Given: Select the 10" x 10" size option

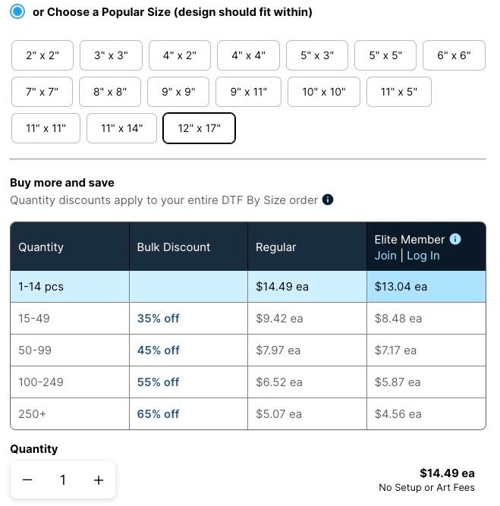Looking at the screenshot, I should pyautogui.click(x=323, y=92).
